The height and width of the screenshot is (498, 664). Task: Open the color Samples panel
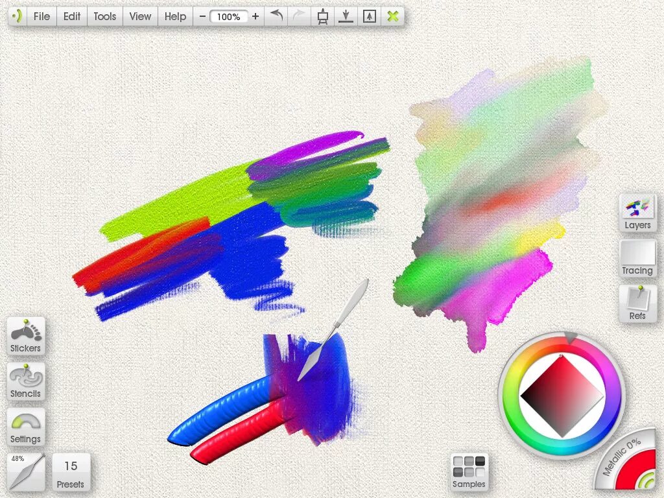click(x=469, y=472)
